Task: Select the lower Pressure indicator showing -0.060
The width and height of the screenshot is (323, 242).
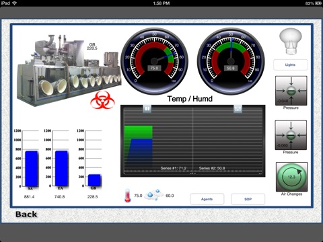Action: [x=291, y=135]
